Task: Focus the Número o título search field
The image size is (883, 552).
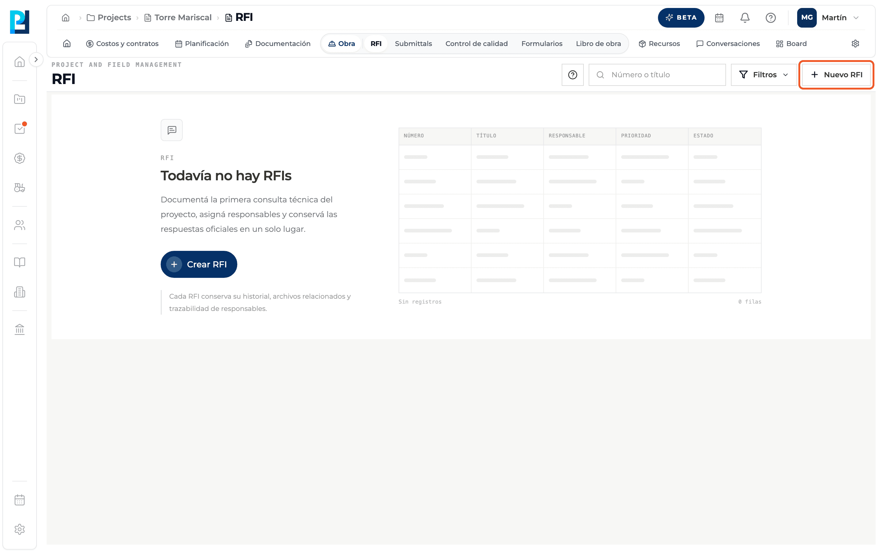Action: [657, 75]
